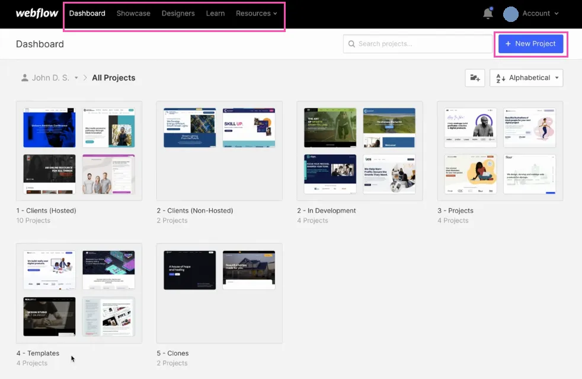Open the Showcase nav item
The height and width of the screenshot is (379, 582).
(x=133, y=14)
